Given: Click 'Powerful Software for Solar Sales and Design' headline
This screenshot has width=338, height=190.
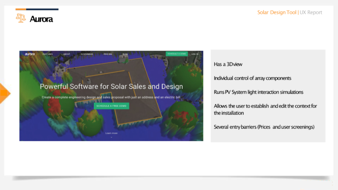Looking at the screenshot, I should pyautogui.click(x=112, y=87).
